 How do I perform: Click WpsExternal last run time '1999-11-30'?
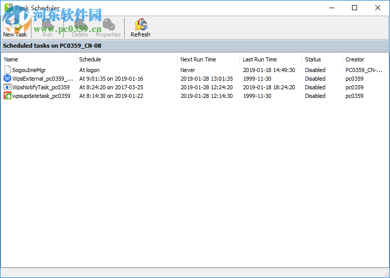pyautogui.click(x=257, y=79)
